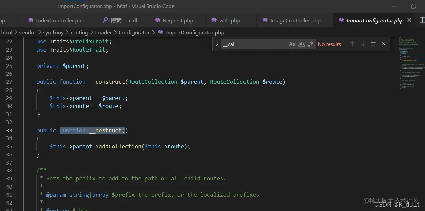Close the ImportConfigurator.php tab
425x211 pixels.
tap(409, 20)
